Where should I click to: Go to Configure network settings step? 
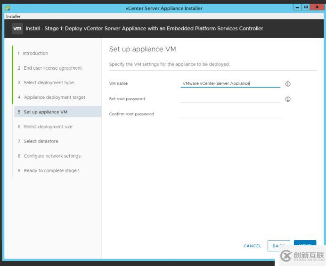click(x=49, y=156)
